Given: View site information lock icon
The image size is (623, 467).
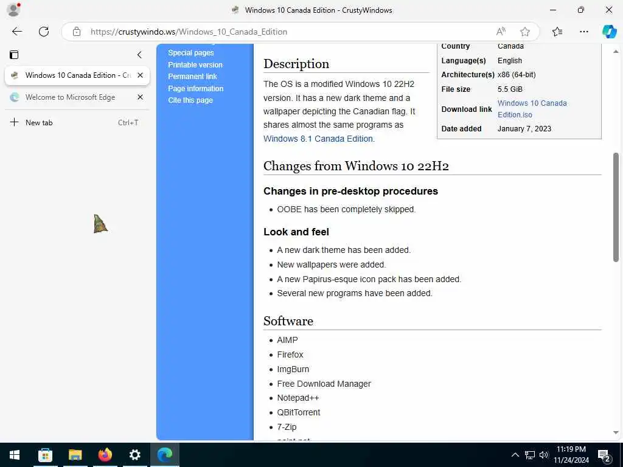Looking at the screenshot, I should (x=77, y=32).
